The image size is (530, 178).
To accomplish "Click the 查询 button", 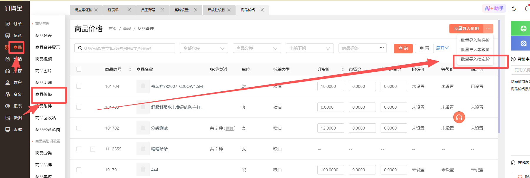I will tap(403, 48).
